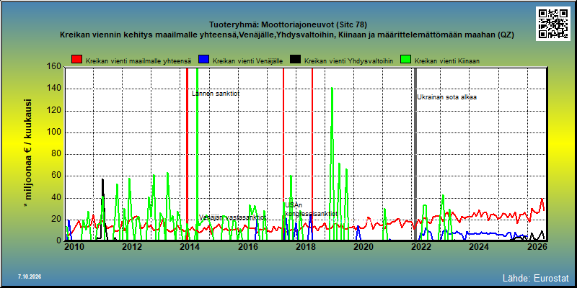Select legend label 'Kreikan vienti Yhdysvaltoihin'
Screen dimensions: 577x288
click(349, 61)
